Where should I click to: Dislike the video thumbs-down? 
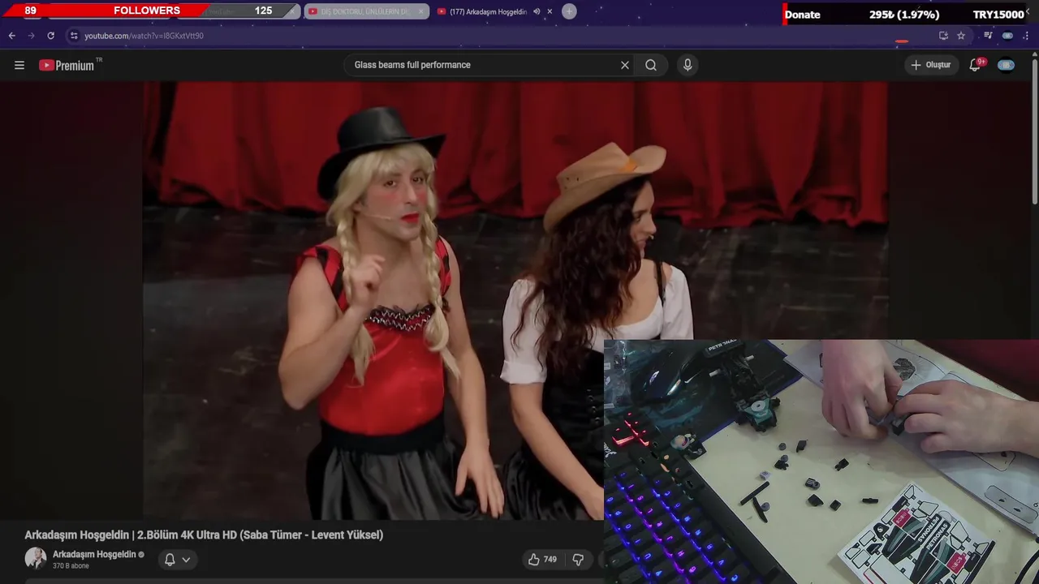pyautogui.click(x=578, y=559)
